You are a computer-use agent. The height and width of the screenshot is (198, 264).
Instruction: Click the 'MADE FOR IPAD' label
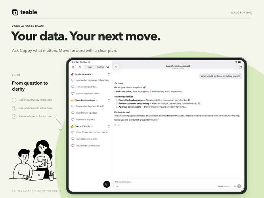tap(242, 13)
